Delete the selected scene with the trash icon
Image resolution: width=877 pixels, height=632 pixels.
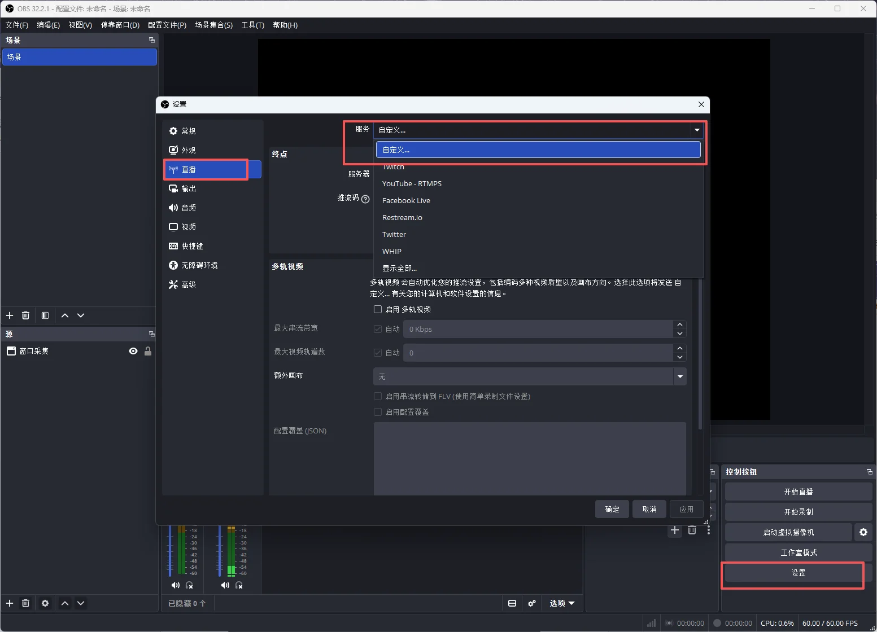pos(25,315)
